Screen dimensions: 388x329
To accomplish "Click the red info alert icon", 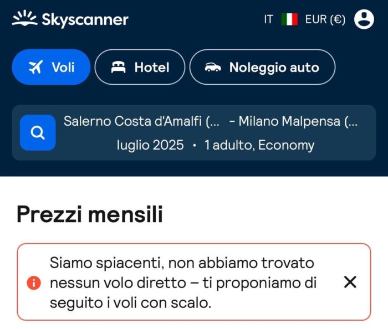I will click(34, 282).
